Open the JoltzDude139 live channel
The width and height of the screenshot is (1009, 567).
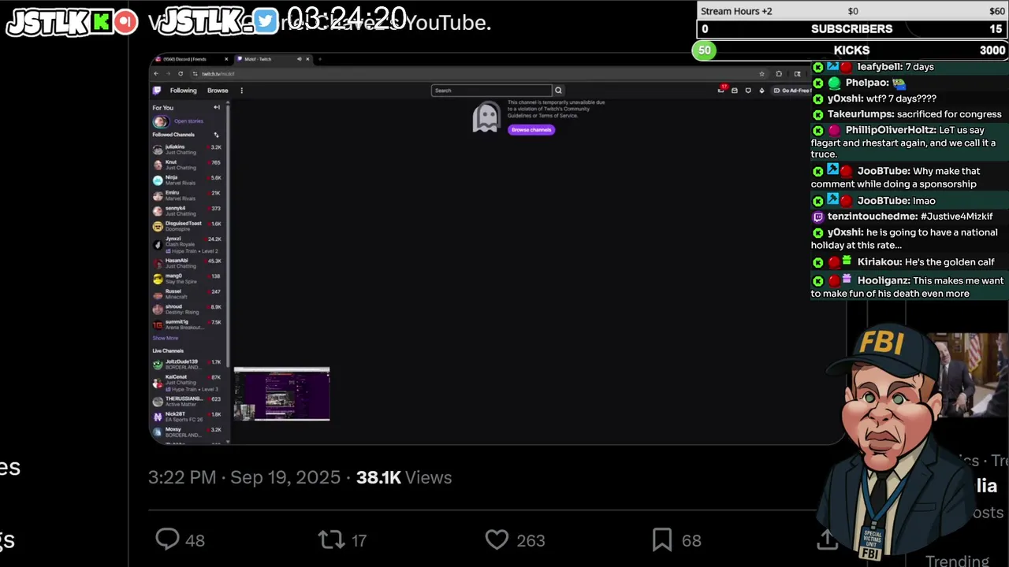point(188,364)
